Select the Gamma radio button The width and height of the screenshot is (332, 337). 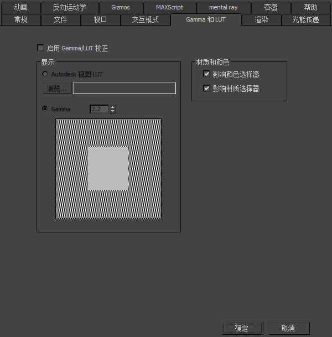pos(45,109)
